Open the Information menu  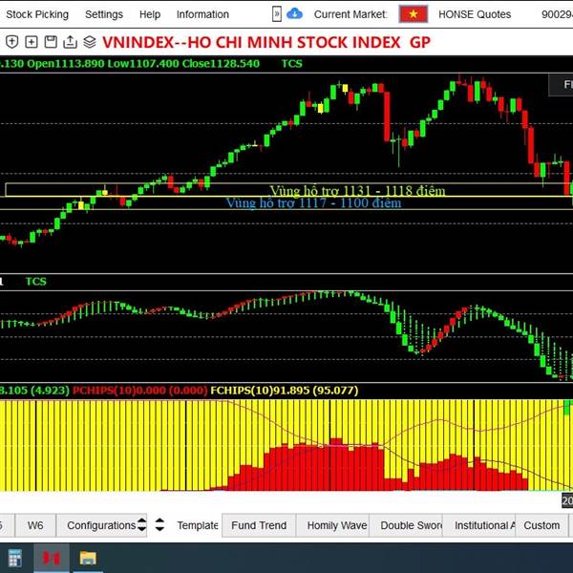(x=202, y=14)
